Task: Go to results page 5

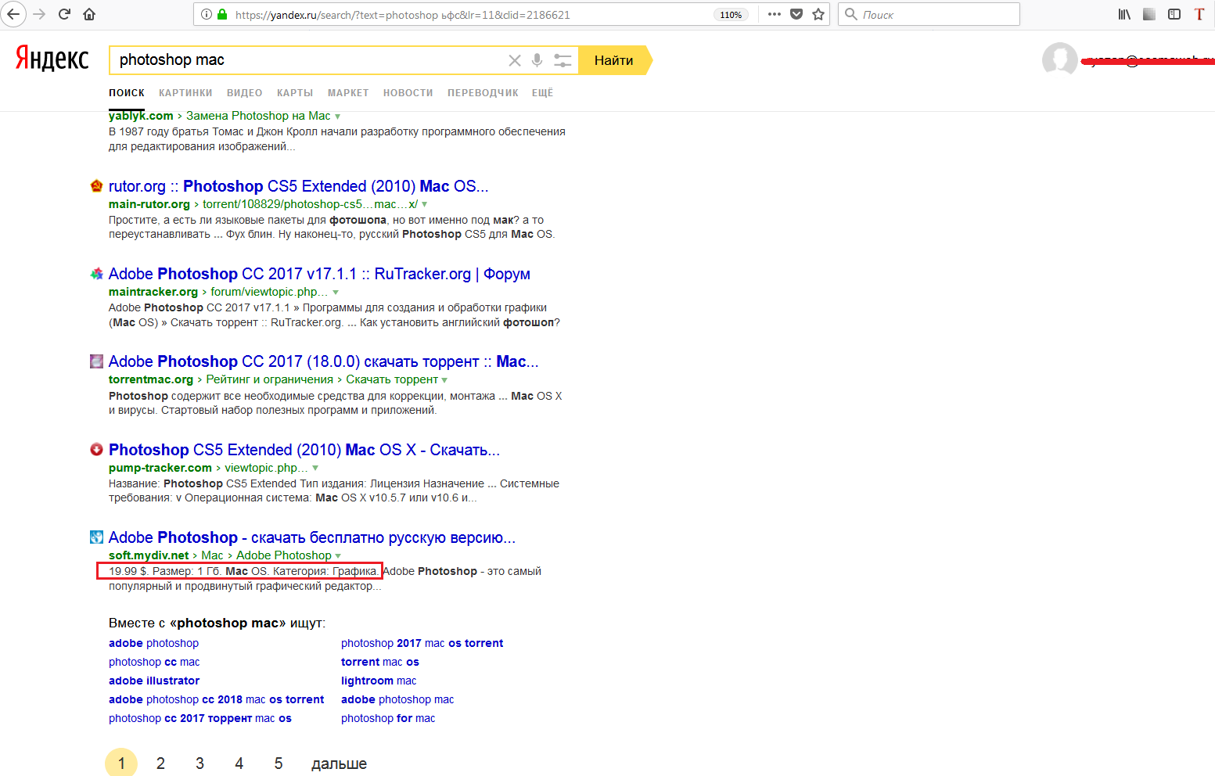Action: pos(279,763)
